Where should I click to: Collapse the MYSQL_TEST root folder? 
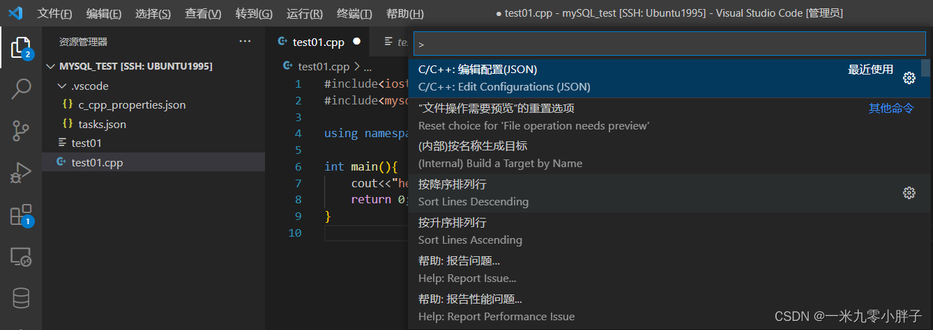click(50, 66)
